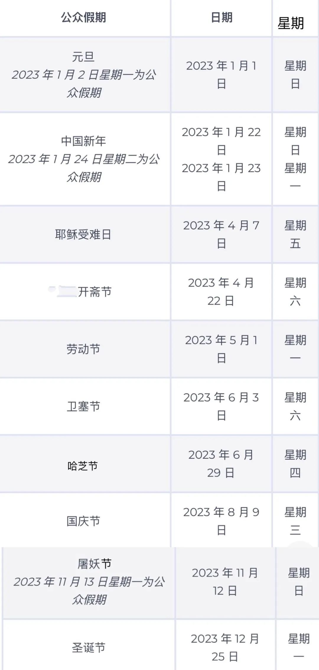Select the 卫塞节 holiday name
This screenshot has height=670, width=319.
[x=83, y=406]
